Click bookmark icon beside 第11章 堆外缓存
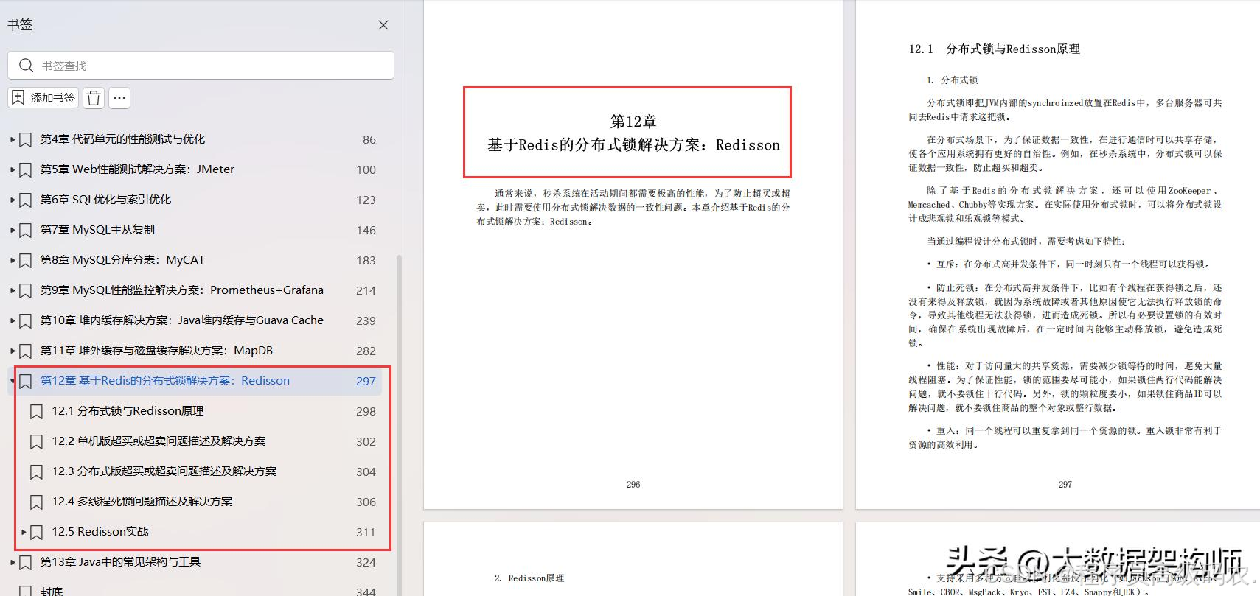The image size is (1260, 596). coord(25,351)
